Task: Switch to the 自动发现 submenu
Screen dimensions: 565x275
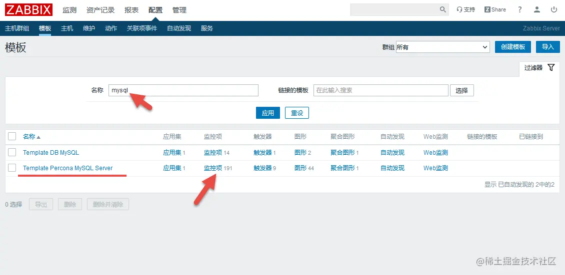Action: pyautogui.click(x=179, y=28)
